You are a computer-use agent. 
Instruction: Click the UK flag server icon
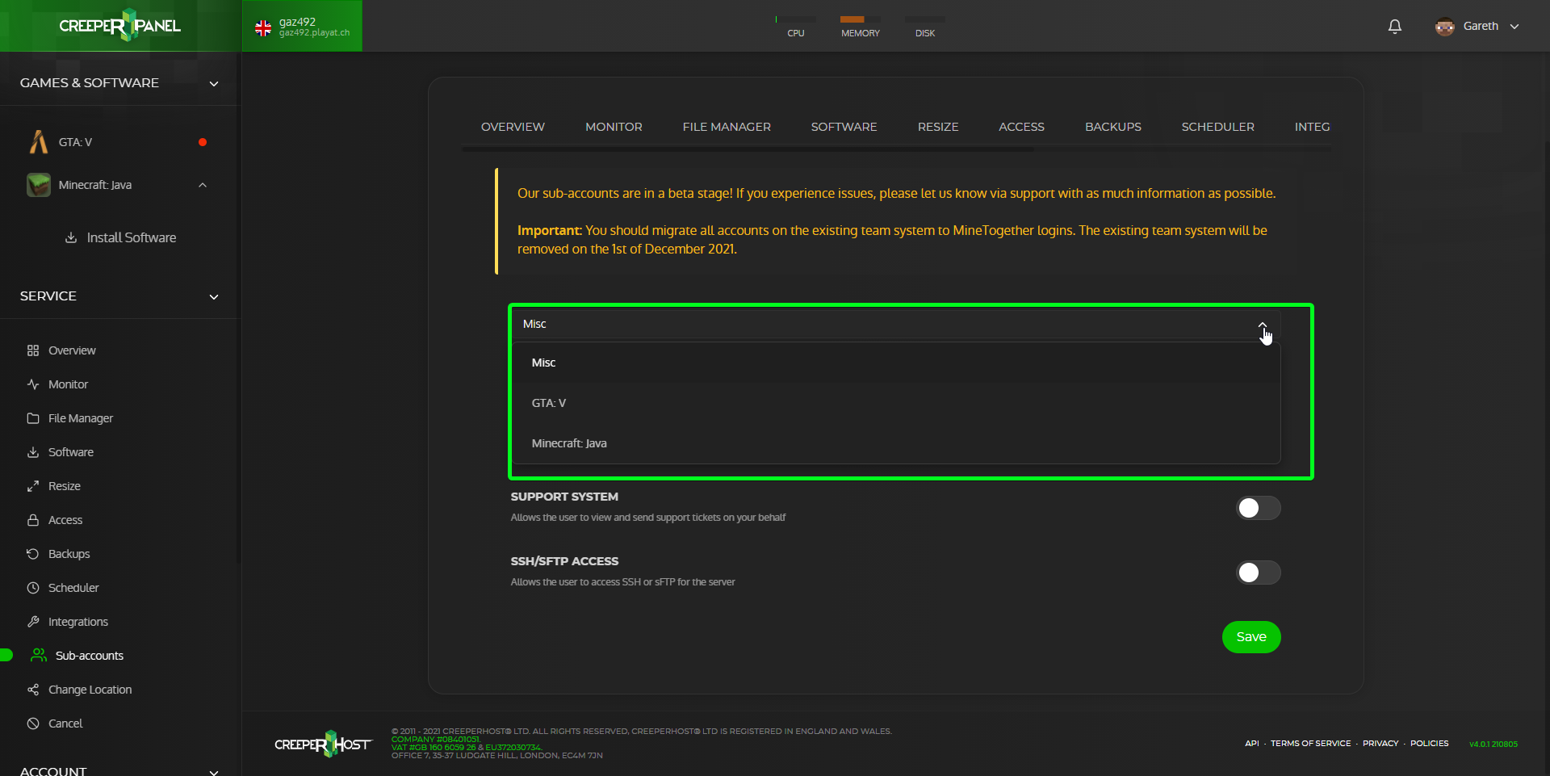coord(263,27)
